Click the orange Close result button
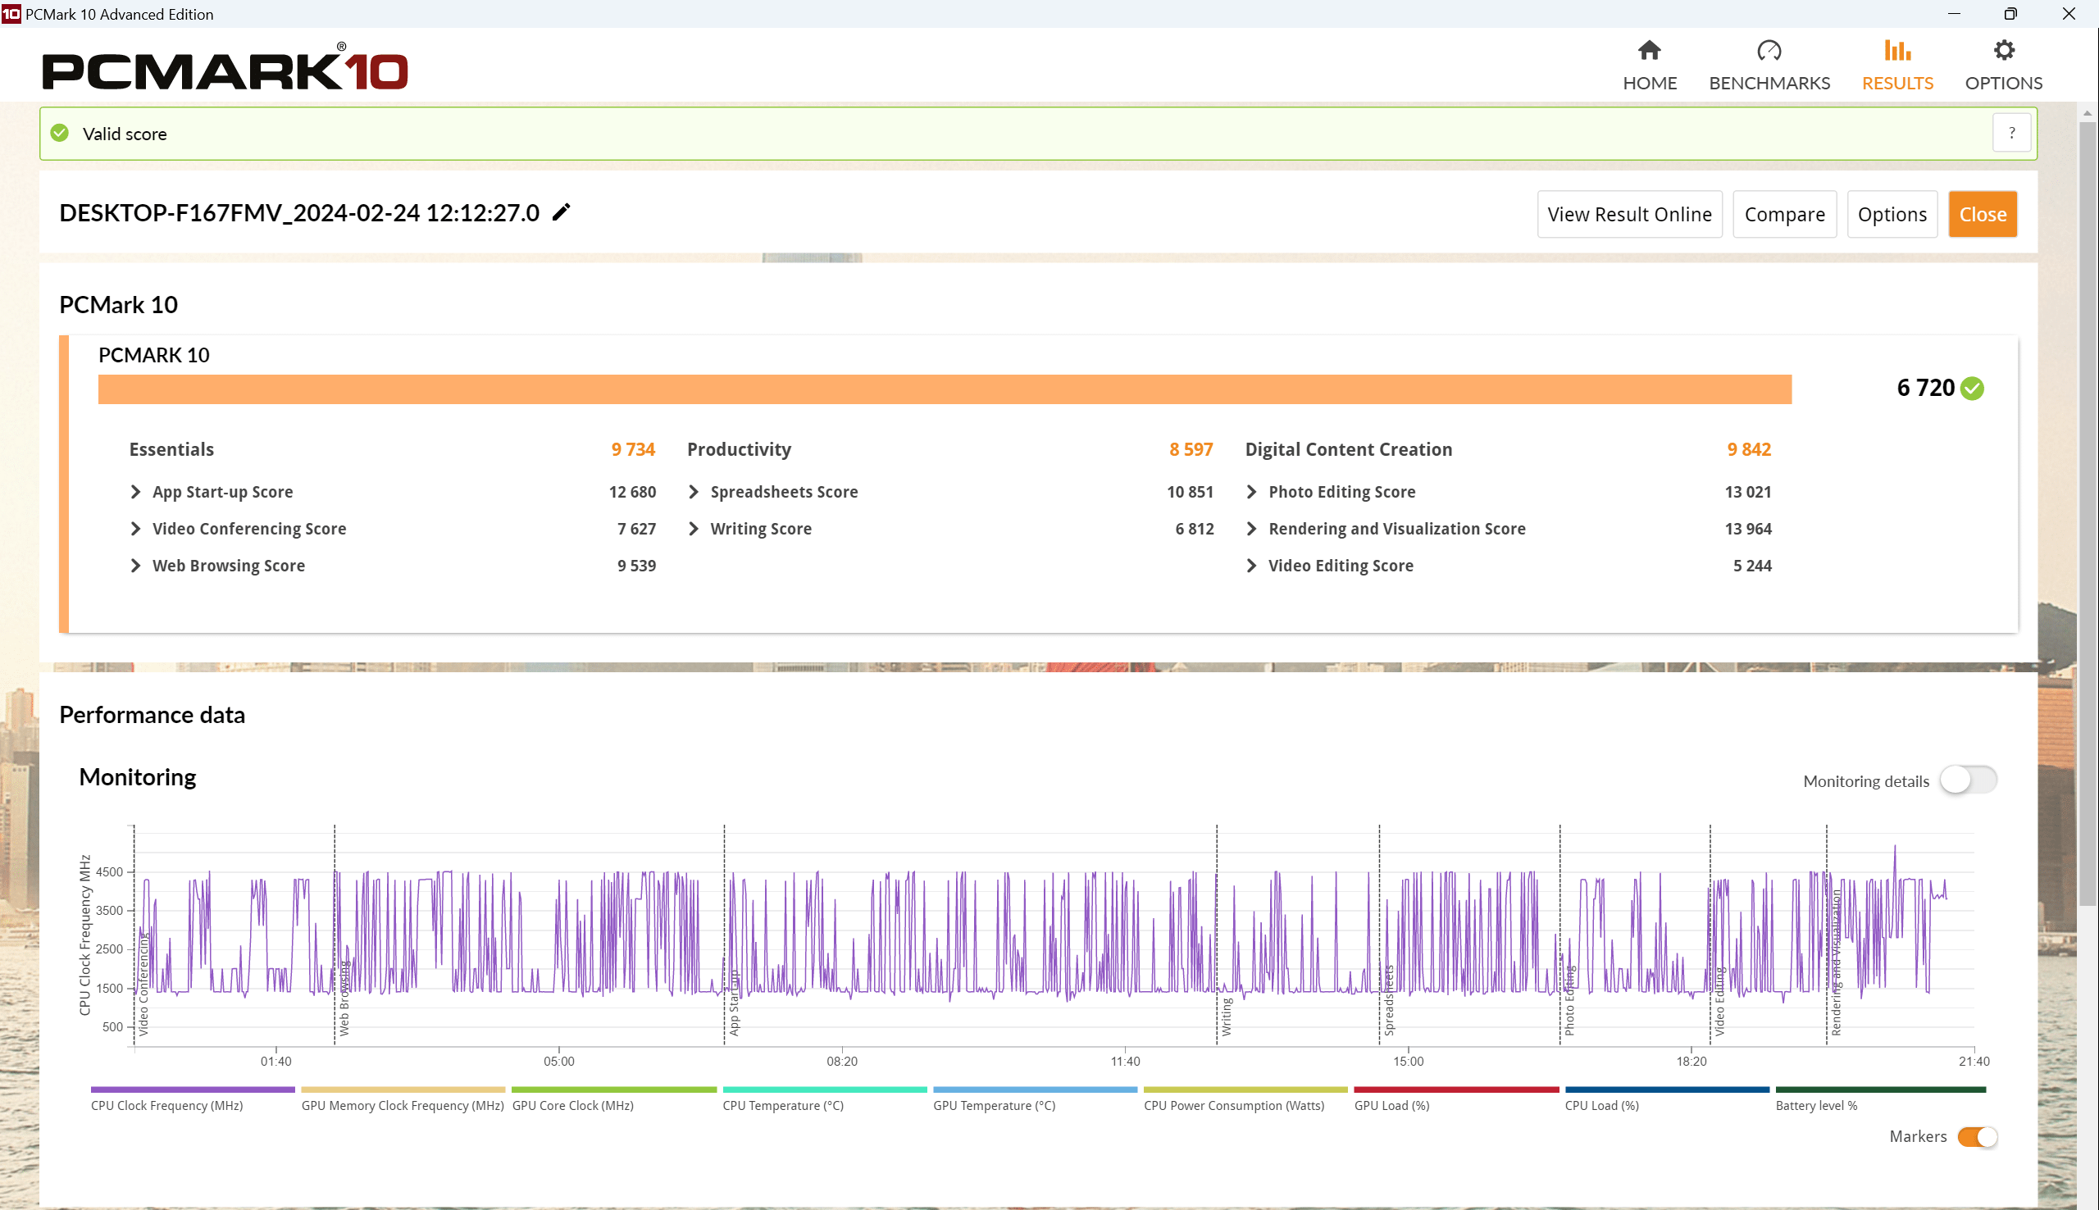Image resolution: width=2099 pixels, height=1210 pixels. pos(1982,215)
